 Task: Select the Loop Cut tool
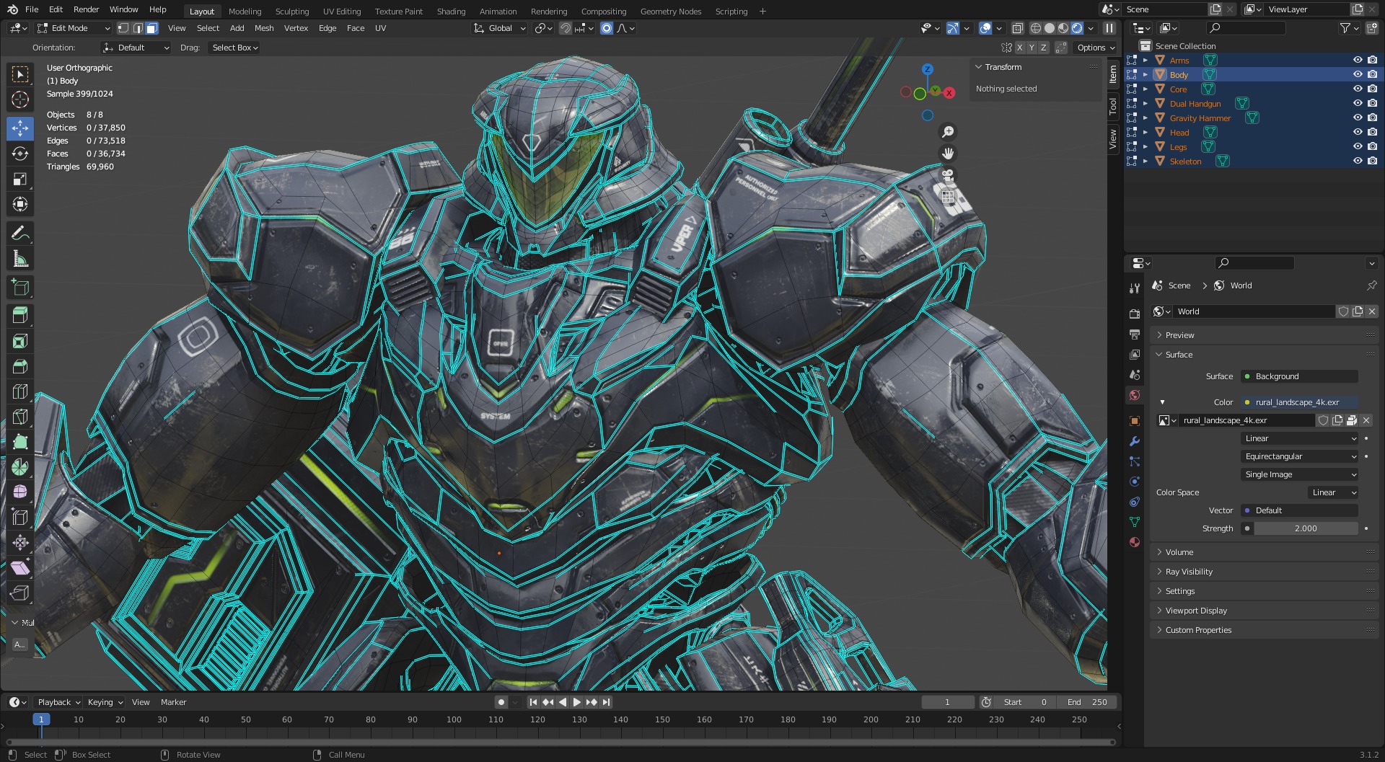[x=20, y=391]
